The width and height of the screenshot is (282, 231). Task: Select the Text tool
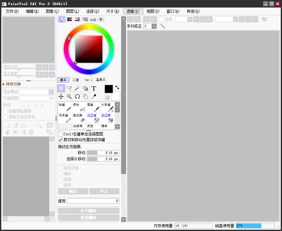94,89
